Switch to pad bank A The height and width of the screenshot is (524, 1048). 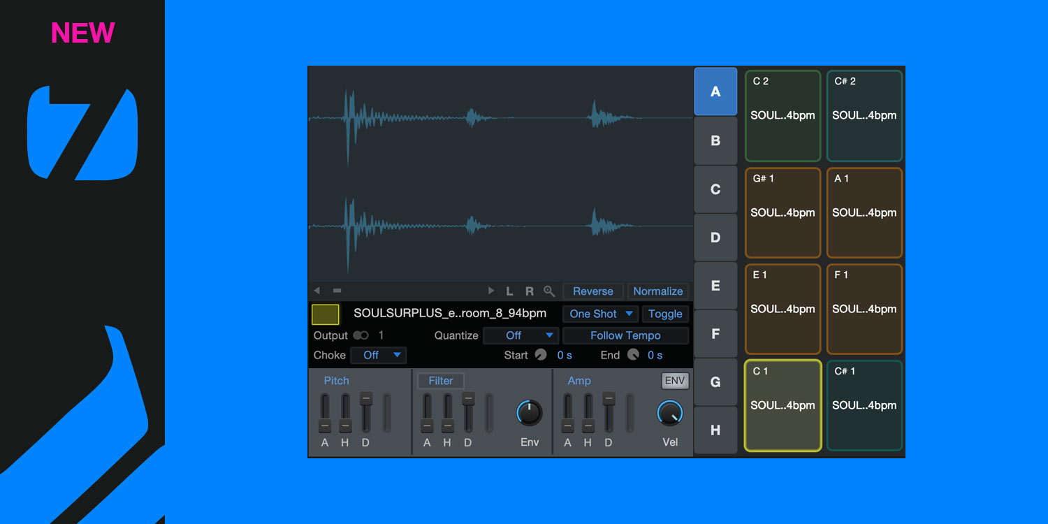click(x=715, y=92)
